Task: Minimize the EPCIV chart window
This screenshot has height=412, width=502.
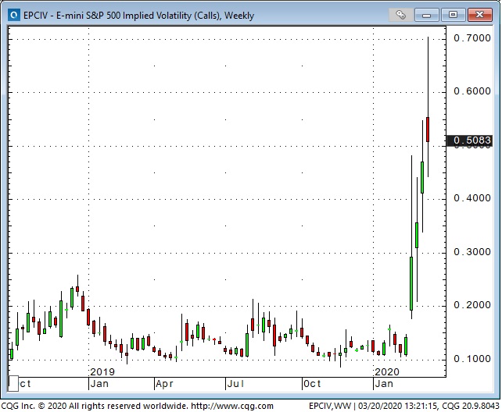Action: click(x=426, y=15)
